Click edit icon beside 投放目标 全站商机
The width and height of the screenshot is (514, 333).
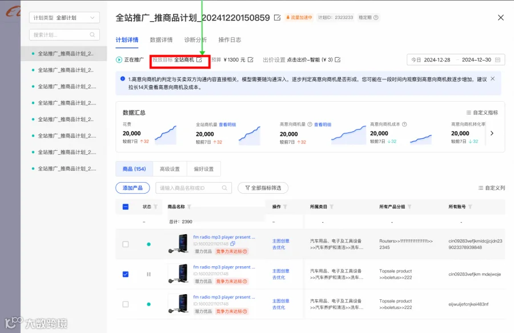pyautogui.click(x=199, y=59)
